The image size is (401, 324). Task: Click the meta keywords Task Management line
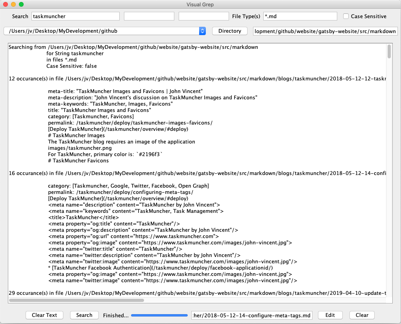[136, 211]
